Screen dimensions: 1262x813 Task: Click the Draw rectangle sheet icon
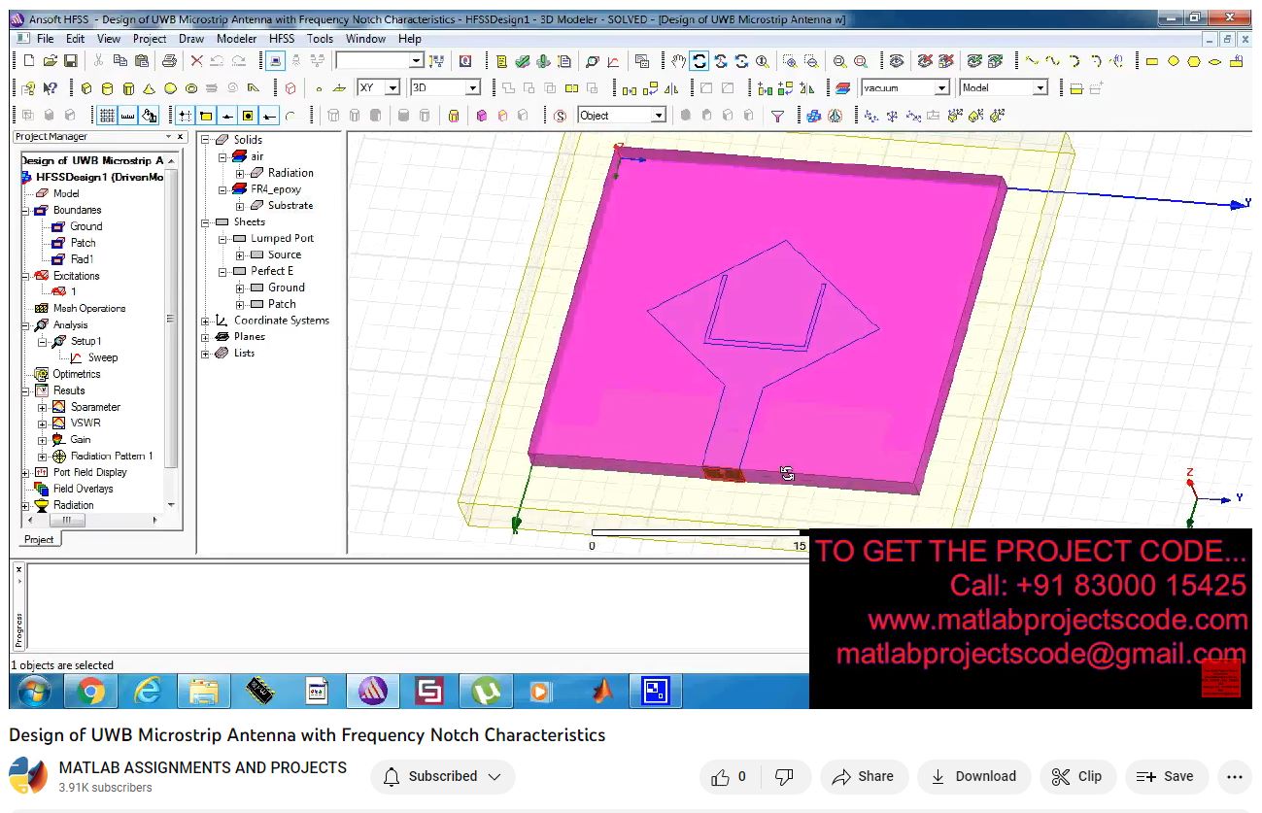tap(1152, 61)
